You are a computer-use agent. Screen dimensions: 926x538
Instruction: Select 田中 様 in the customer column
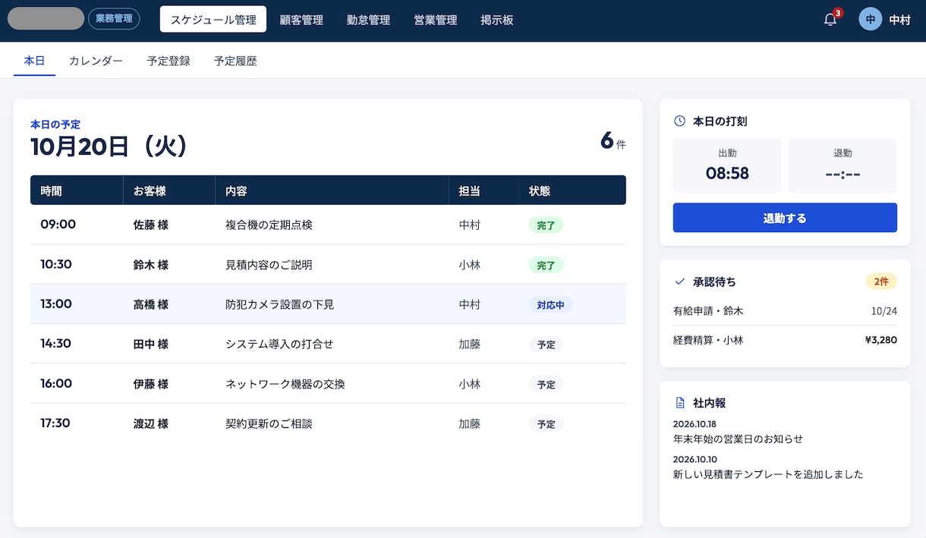[x=151, y=344]
